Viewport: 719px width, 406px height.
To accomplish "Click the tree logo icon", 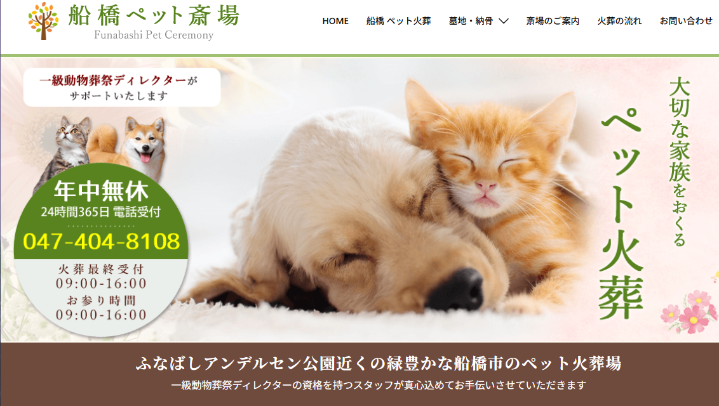I will [x=43, y=21].
